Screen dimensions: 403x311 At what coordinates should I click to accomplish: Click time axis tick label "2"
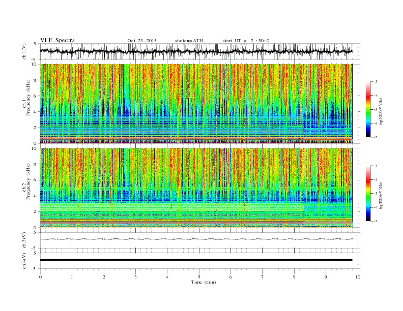click(104, 277)
